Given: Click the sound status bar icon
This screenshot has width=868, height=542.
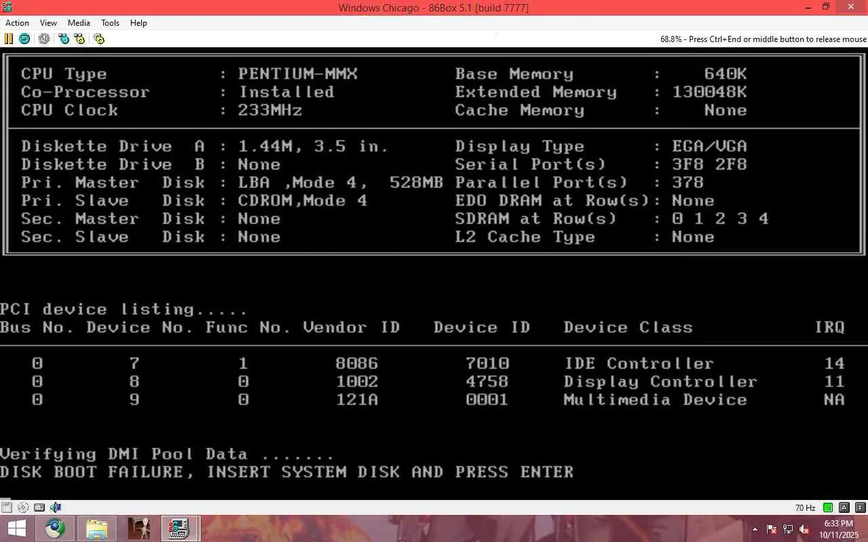Looking at the screenshot, I should click(x=56, y=507).
